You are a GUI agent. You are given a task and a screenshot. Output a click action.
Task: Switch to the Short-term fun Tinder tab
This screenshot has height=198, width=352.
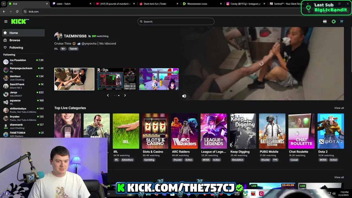pyautogui.click(x=159, y=4)
